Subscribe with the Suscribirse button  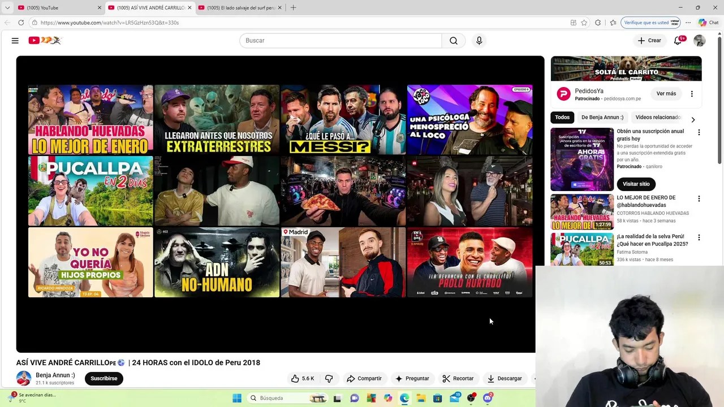[104, 379]
